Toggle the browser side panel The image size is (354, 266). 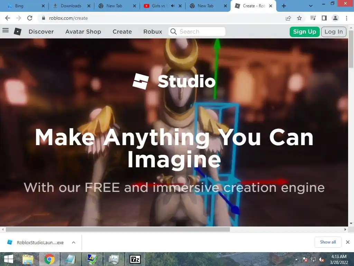[x=324, y=18]
